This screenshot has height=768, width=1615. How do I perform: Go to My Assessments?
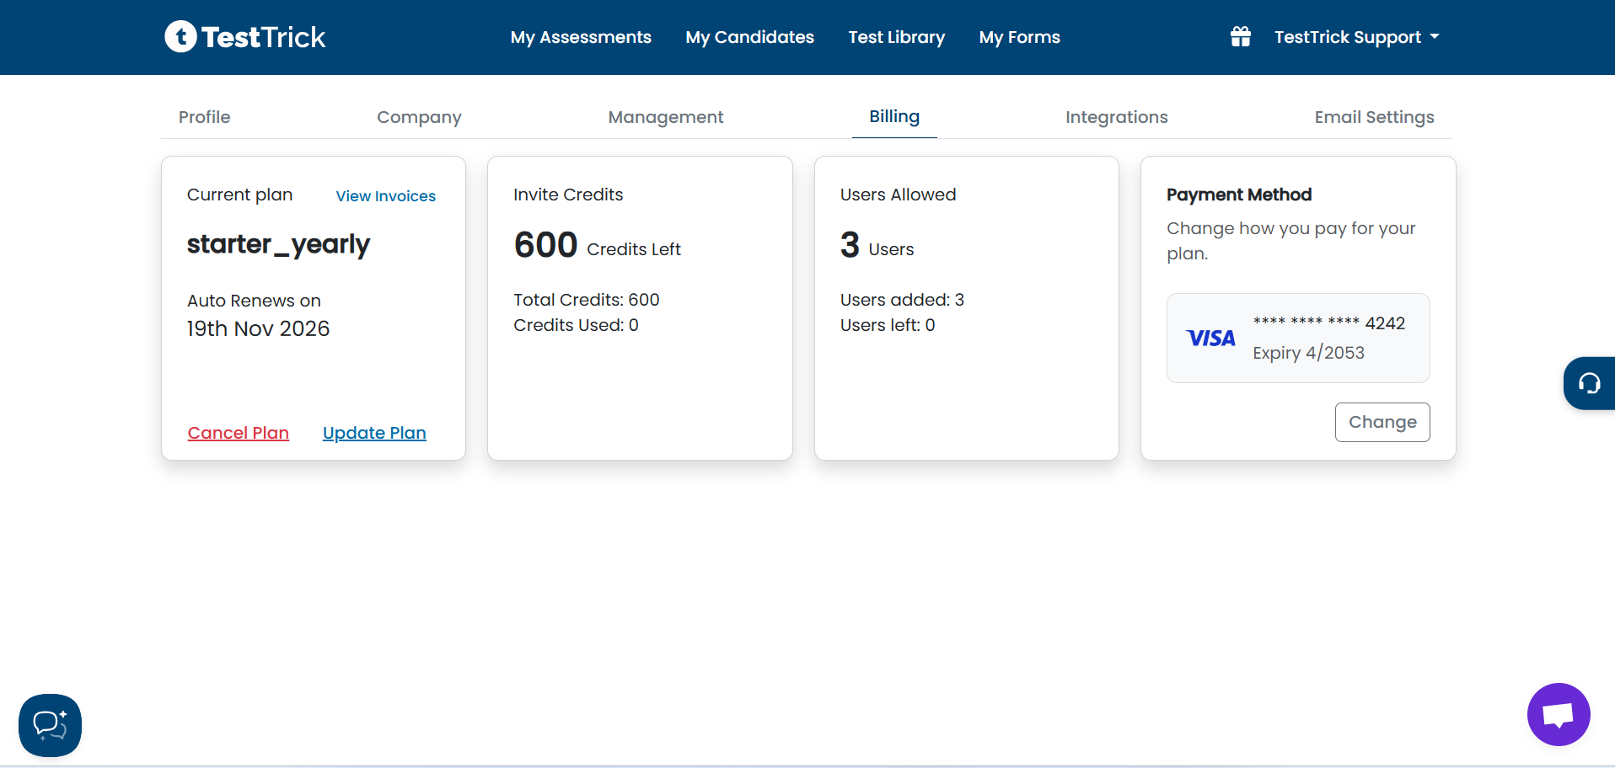pyautogui.click(x=581, y=37)
